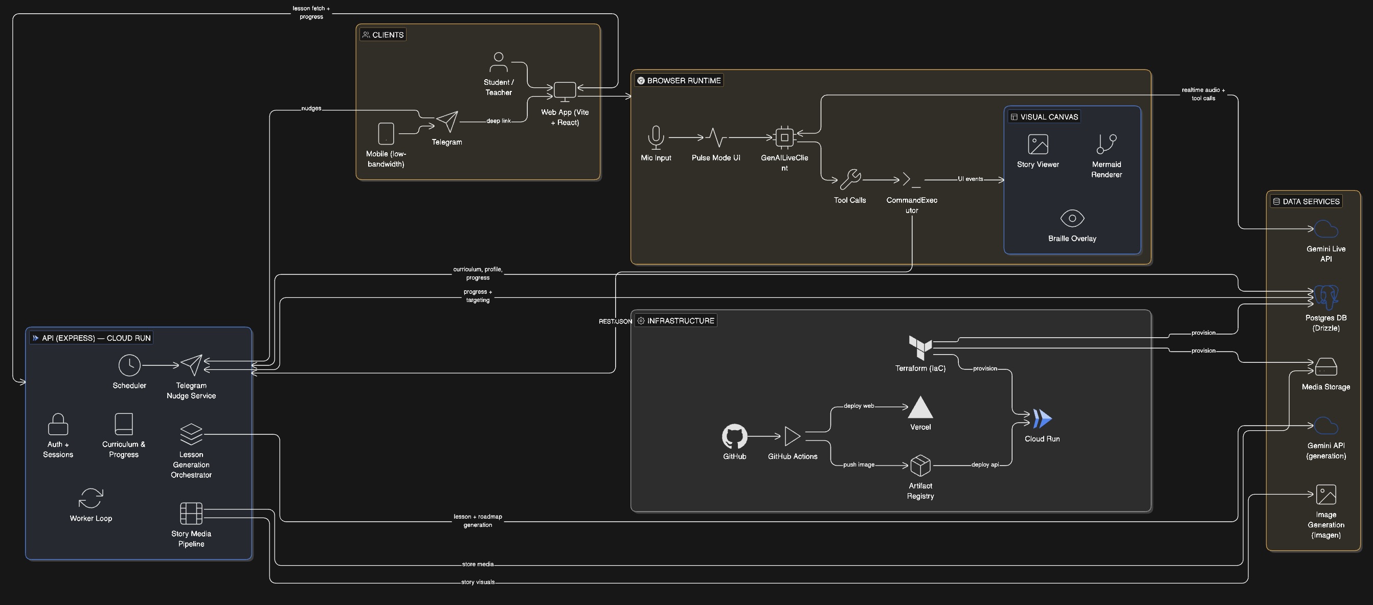Select the Mermaid Renderer branch icon

click(x=1106, y=144)
